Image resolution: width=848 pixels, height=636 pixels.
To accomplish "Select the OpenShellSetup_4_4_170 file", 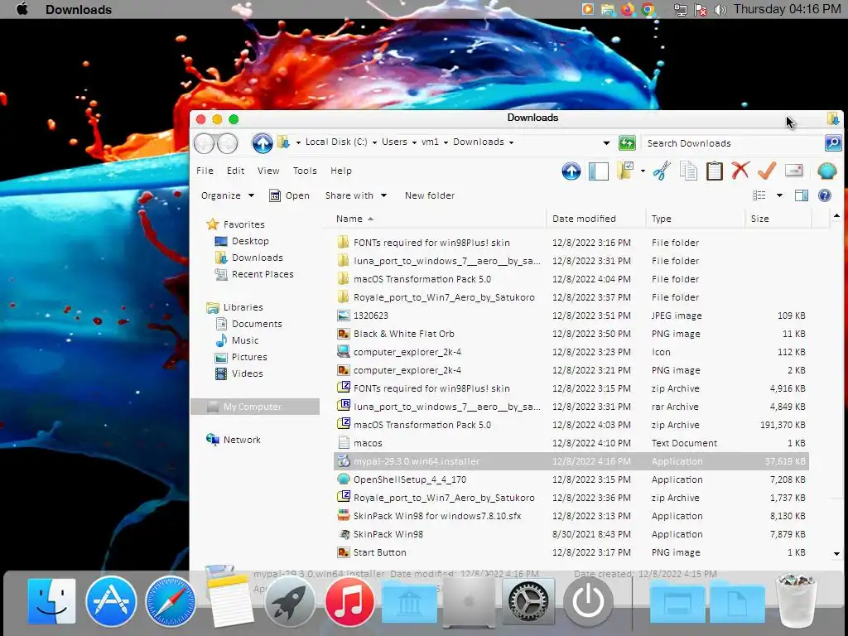I will point(571,479).
